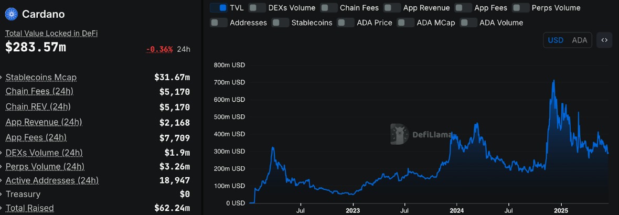Click the 2023 label on chart axis
This screenshot has width=619, height=215.
click(x=352, y=211)
